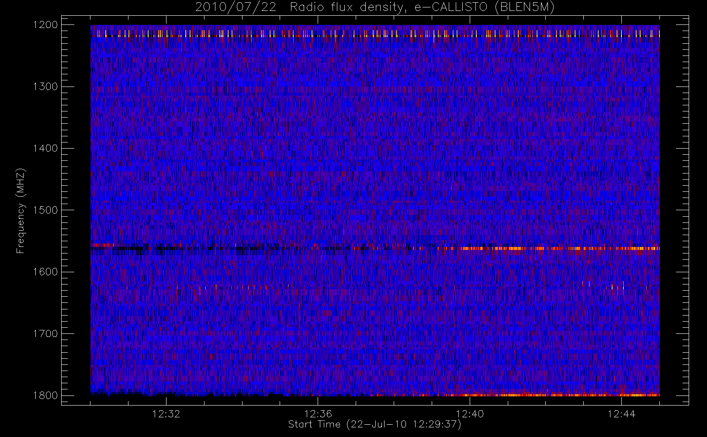Click the 1400 frequency tick label
Viewport: 707px width, 437px height.
[45, 149]
